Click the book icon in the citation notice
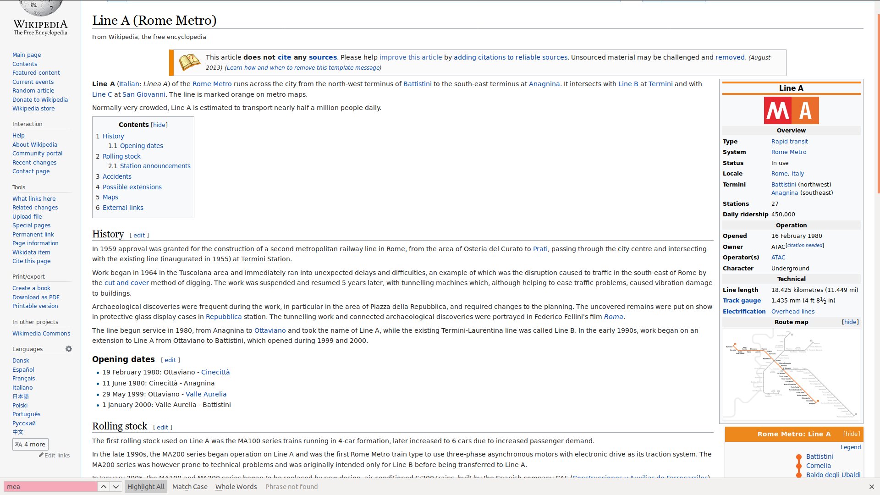 (189, 62)
